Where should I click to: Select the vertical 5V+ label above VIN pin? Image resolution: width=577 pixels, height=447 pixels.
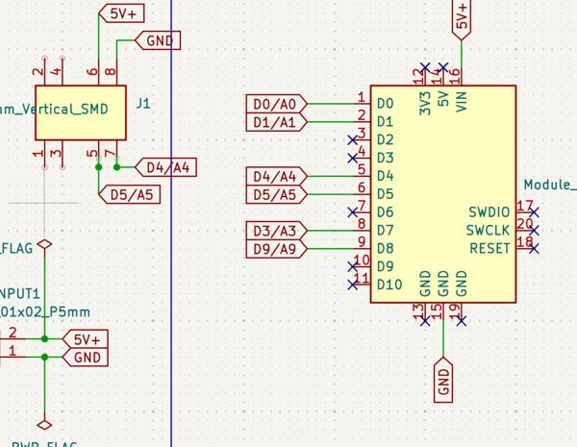point(462,18)
